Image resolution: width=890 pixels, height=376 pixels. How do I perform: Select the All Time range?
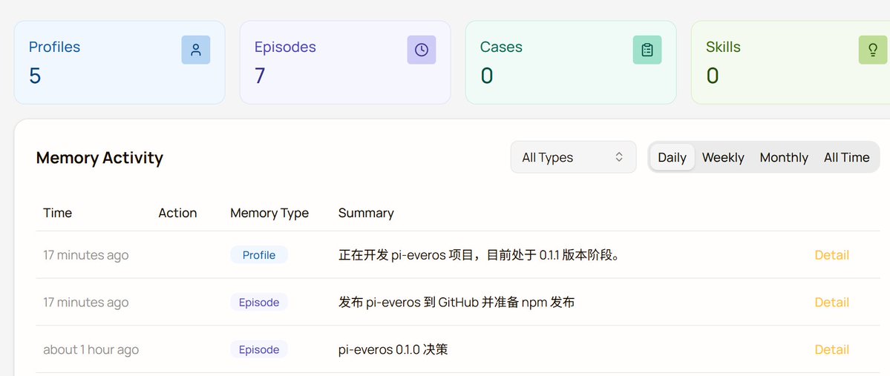coord(846,157)
